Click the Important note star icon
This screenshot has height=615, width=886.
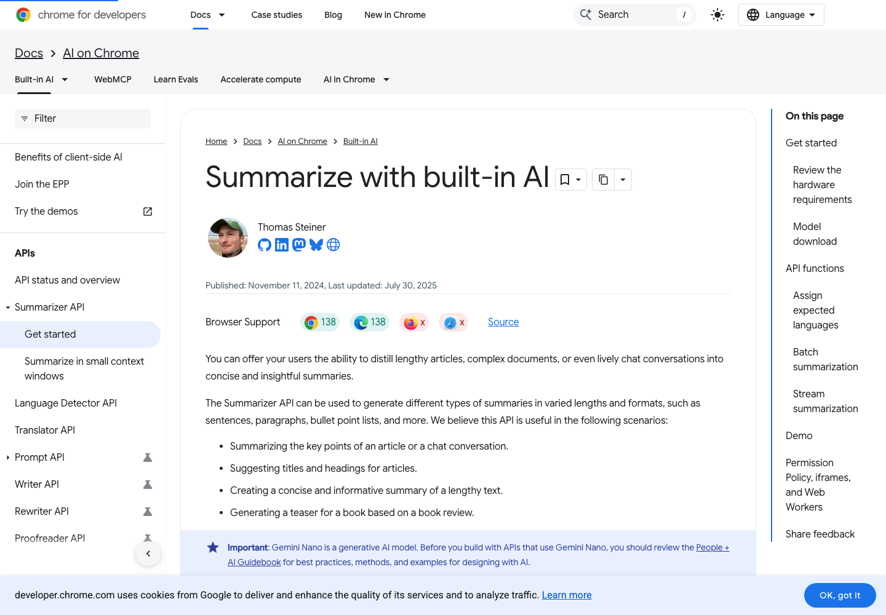(213, 547)
